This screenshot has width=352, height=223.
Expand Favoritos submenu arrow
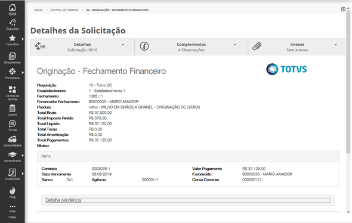pos(23,39)
